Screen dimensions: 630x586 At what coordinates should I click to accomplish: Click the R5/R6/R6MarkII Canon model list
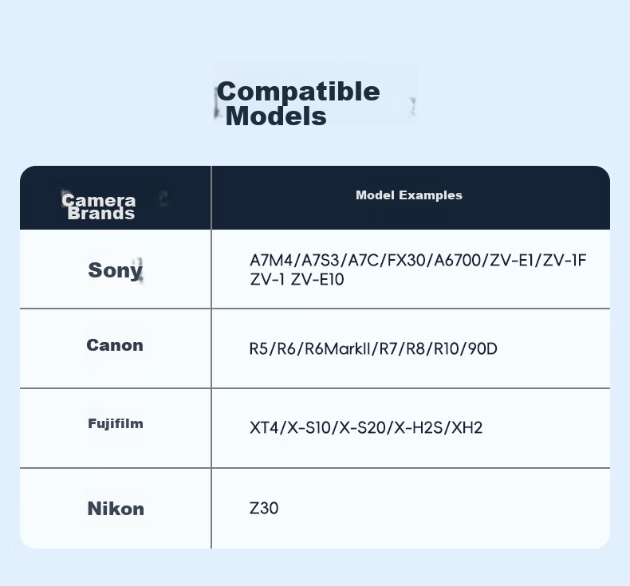pyautogui.click(x=373, y=348)
